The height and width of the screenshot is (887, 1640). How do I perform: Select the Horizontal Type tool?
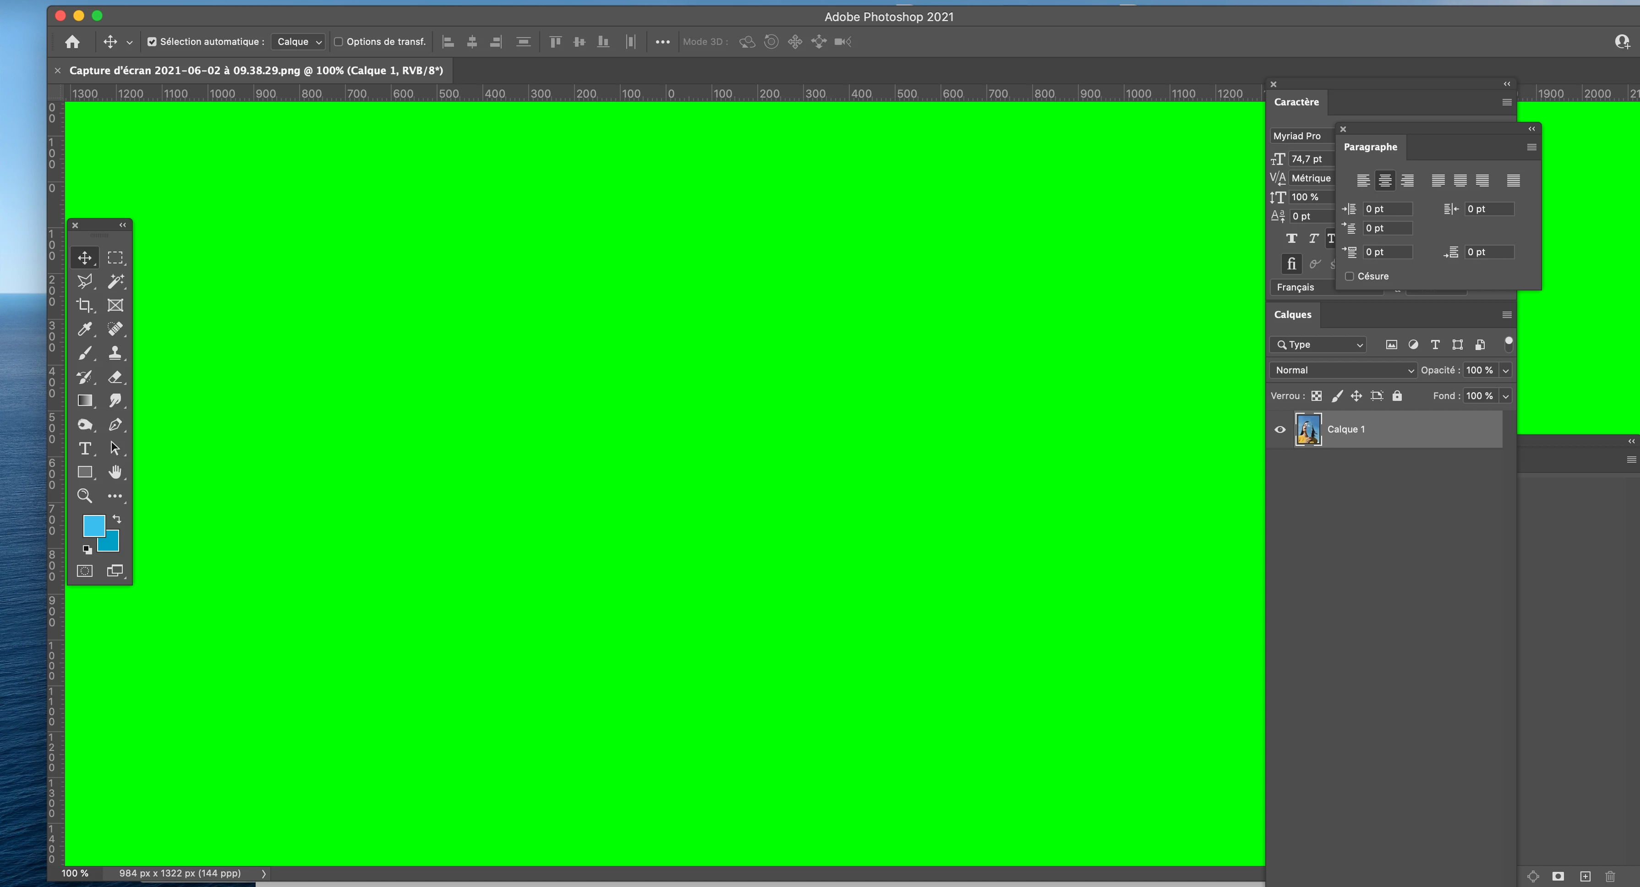[x=84, y=448]
